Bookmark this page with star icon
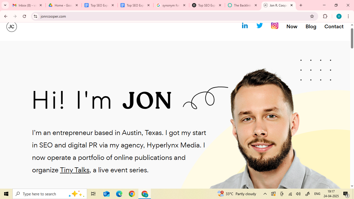The width and height of the screenshot is (354, 199). click(x=312, y=16)
